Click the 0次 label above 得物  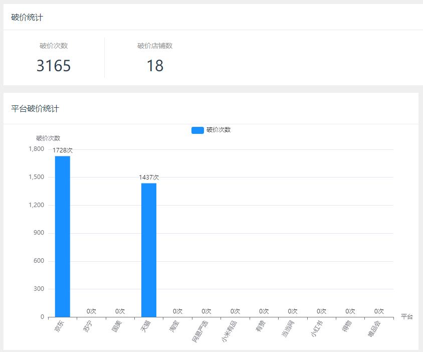coord(350,311)
